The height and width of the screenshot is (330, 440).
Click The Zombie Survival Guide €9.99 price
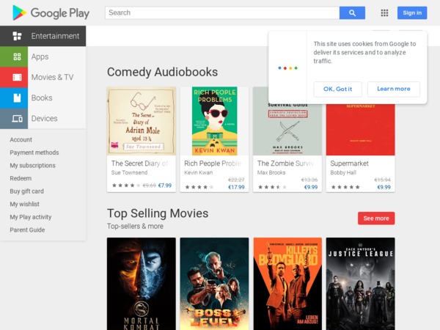(311, 187)
